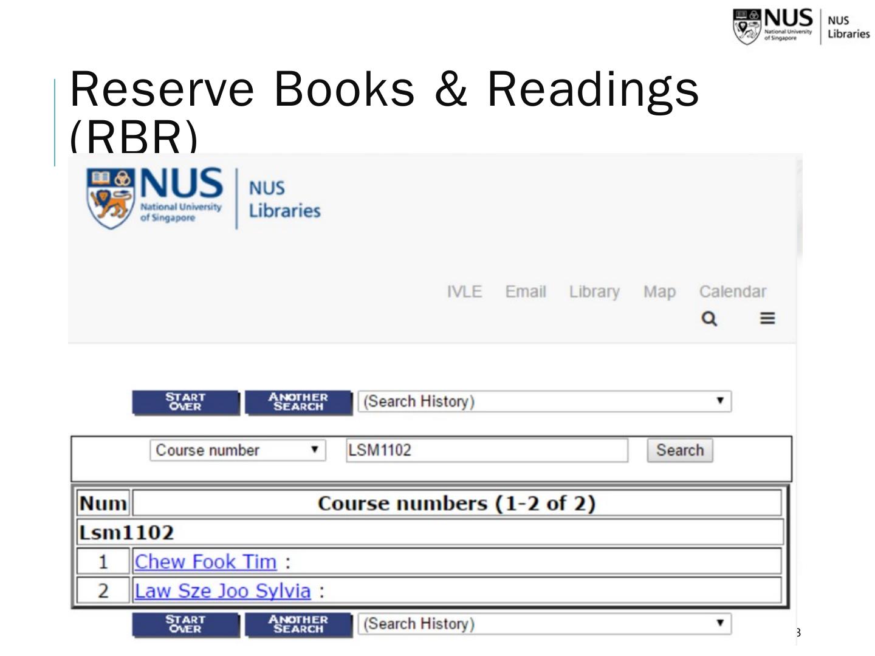The height and width of the screenshot is (656, 875).
Task: Select the 'Course numbers (1-2 of 2)' header text
Action: (456, 504)
